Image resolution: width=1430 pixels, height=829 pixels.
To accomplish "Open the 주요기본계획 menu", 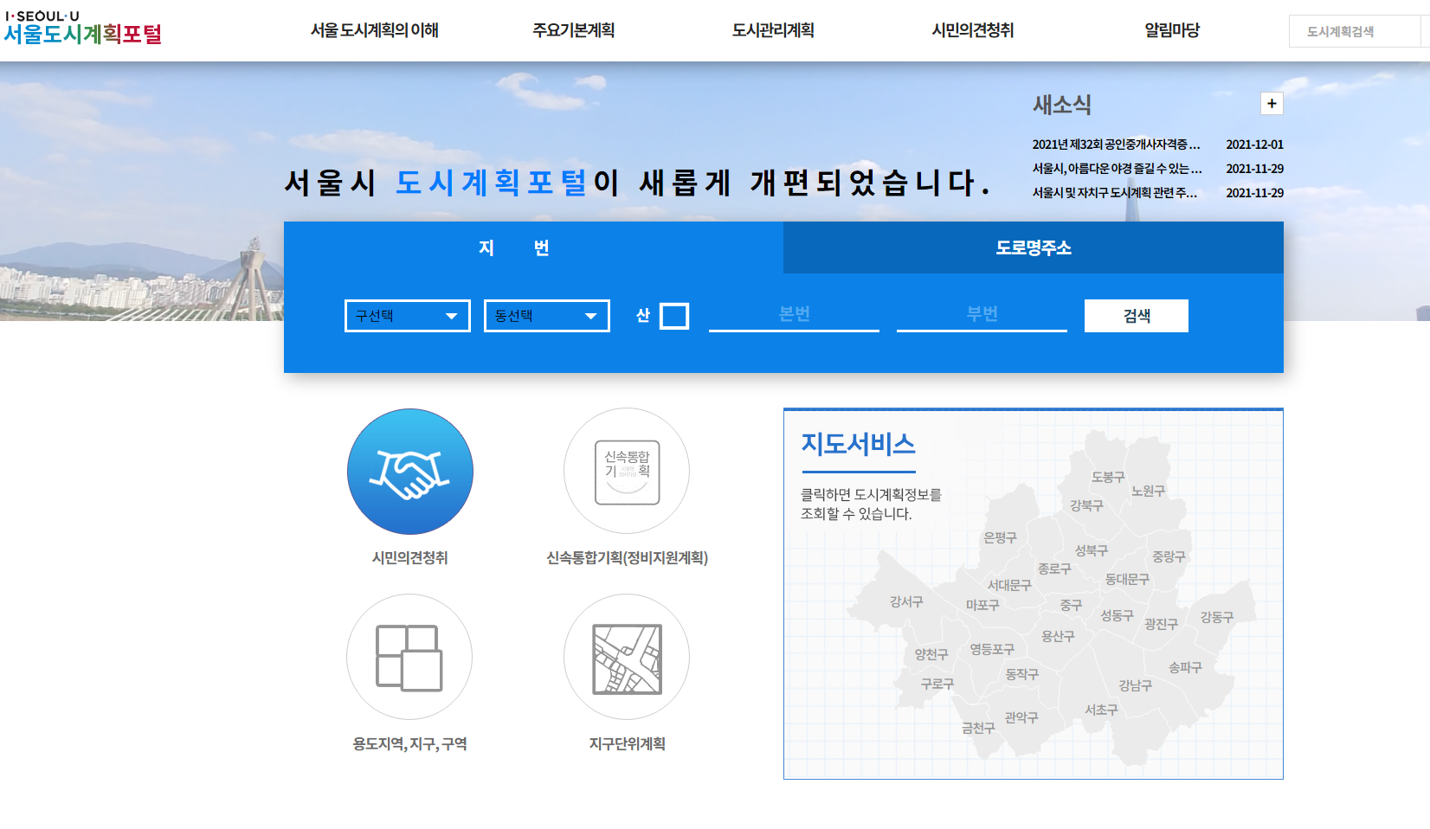I will (x=574, y=30).
